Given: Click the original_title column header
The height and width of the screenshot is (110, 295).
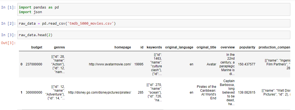Looking at the screenshot, I should 206,47.
